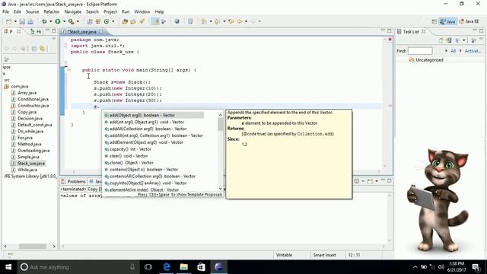Click the New Task icon in Task List
487x274 pixels.
441,40
